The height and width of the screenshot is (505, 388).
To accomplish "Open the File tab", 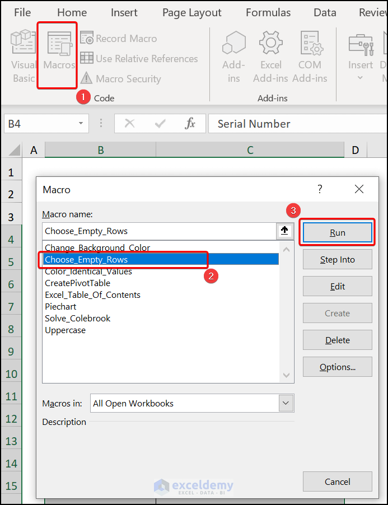I will [x=22, y=12].
